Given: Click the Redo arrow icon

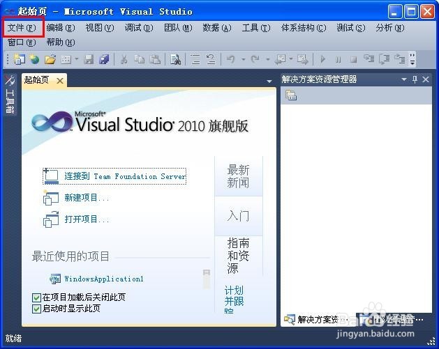Looking at the screenshot, I should tap(255, 59).
